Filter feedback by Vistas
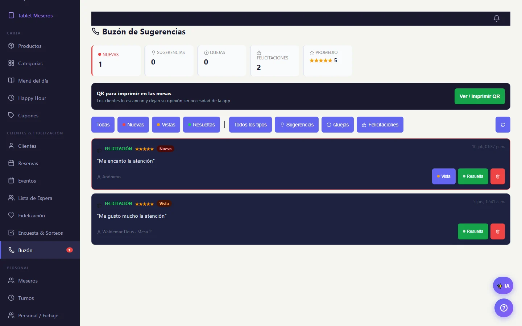The height and width of the screenshot is (326, 522). coord(166,125)
